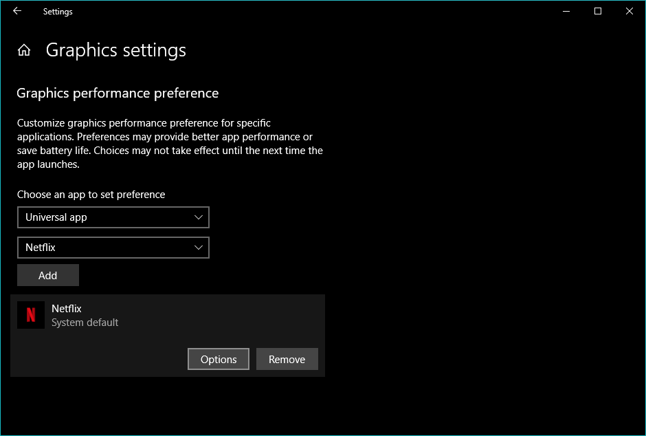Click chevron arrow on Universal app combo box
The width and height of the screenshot is (646, 436).
[199, 217]
